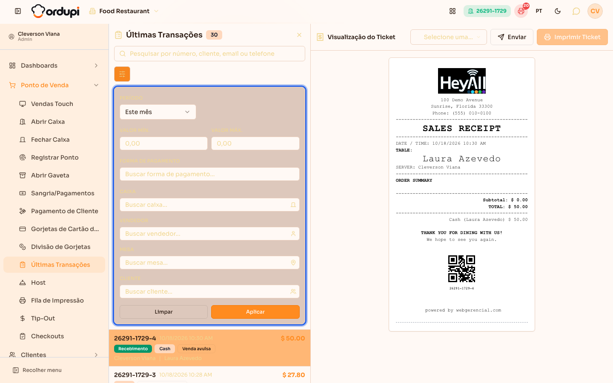Click the Venda avulsa tag
613x383 pixels.
(x=196, y=349)
